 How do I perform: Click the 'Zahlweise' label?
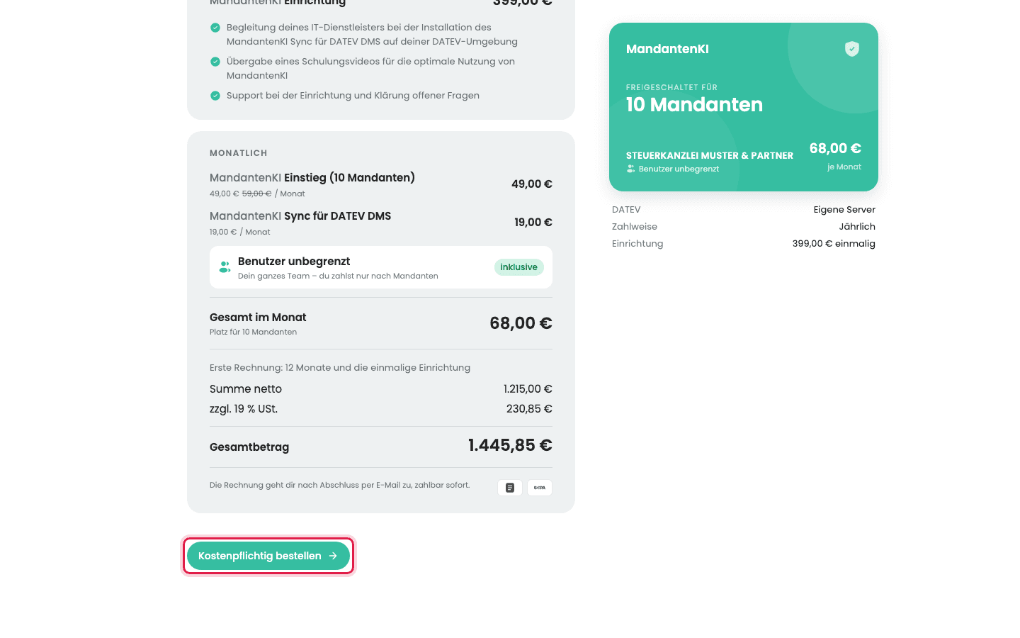(635, 227)
